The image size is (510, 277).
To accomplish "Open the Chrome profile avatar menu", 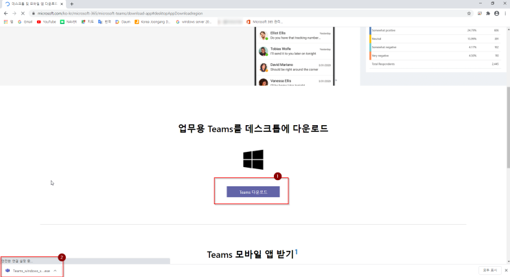I will pos(497,13).
